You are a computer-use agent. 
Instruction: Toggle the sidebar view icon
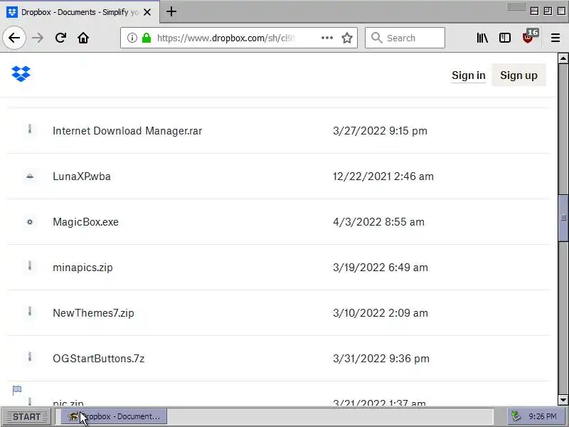point(505,38)
